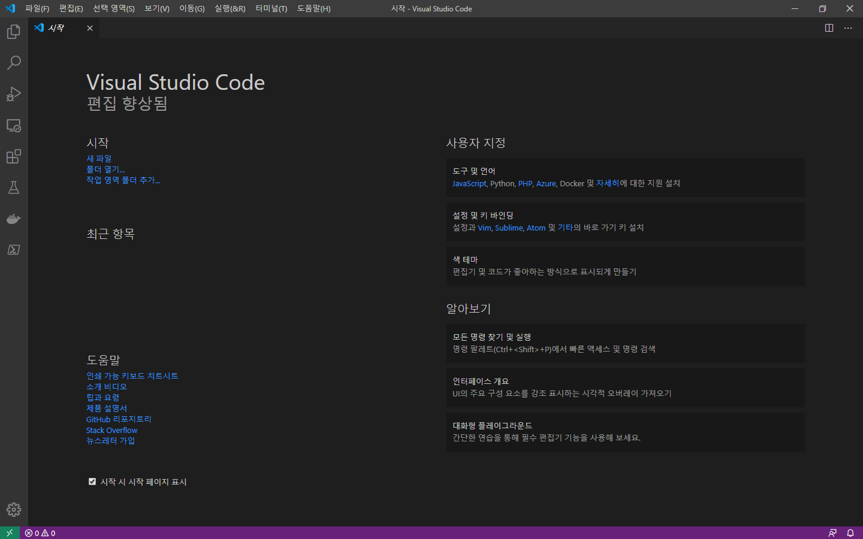Screen dimensions: 863x539
Task: Open the Explorer view in activity bar
Action: [14, 32]
